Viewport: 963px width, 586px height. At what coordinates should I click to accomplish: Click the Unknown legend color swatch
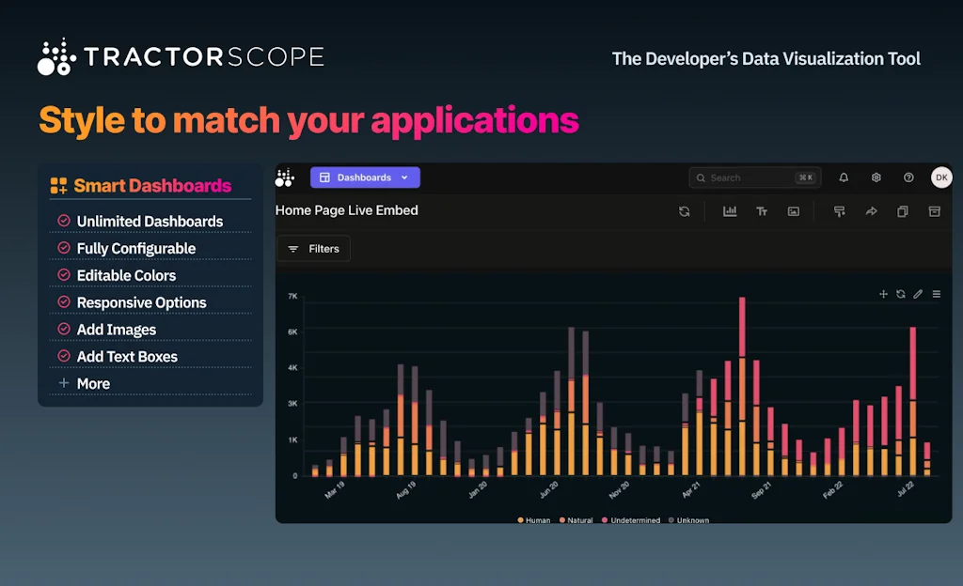click(670, 519)
